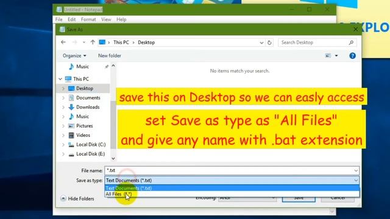Image resolution: width=390 pixels, height=219 pixels.
Task: Open the File name dropdown arrow
Action: 356,170
